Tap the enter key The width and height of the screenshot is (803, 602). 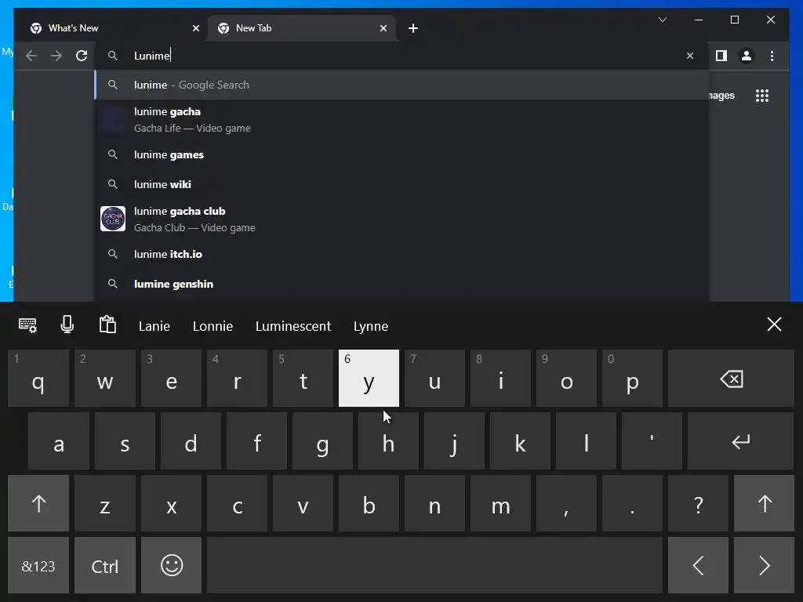[x=740, y=441]
